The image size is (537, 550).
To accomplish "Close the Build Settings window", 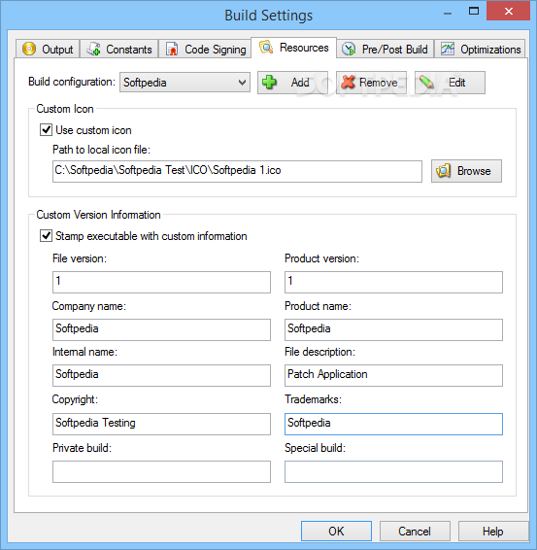I will [508, 12].
